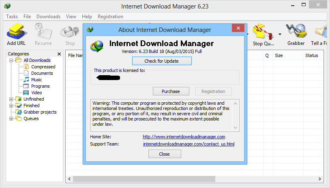Viewport: 330px width, 188px height.
Task: Open the Registration menu
Action: (x=110, y=17)
